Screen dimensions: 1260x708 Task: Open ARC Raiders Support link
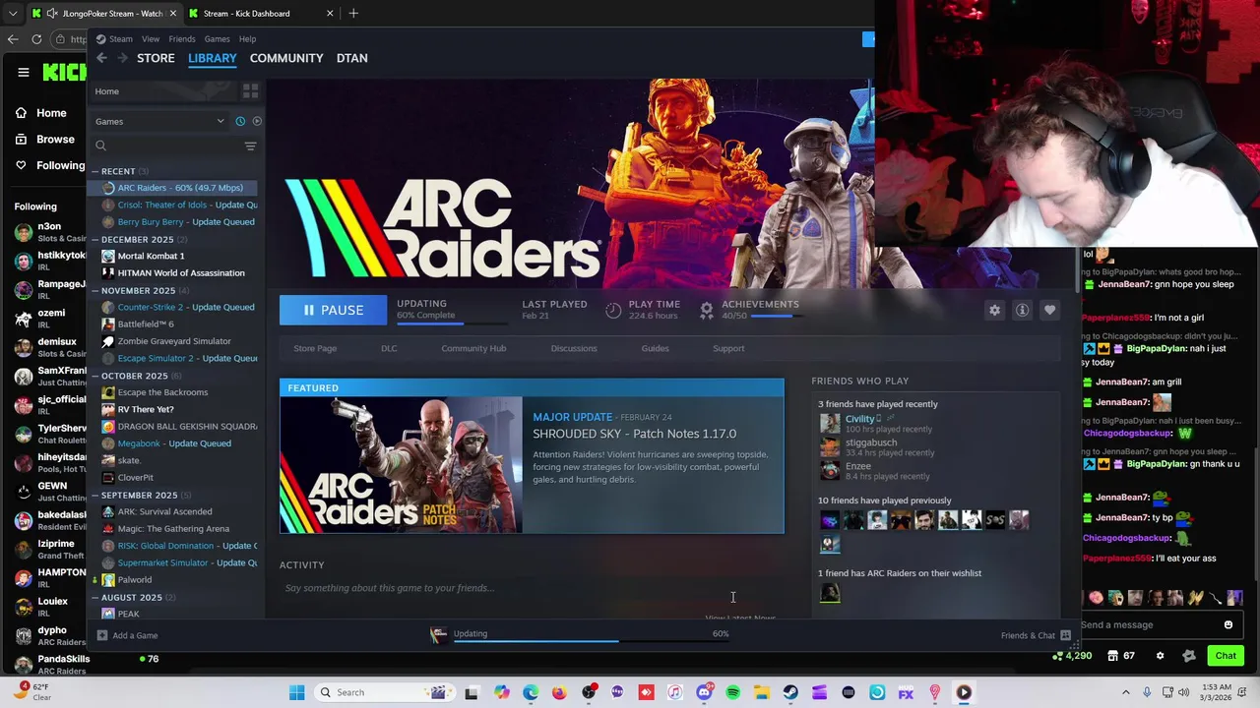click(x=728, y=348)
